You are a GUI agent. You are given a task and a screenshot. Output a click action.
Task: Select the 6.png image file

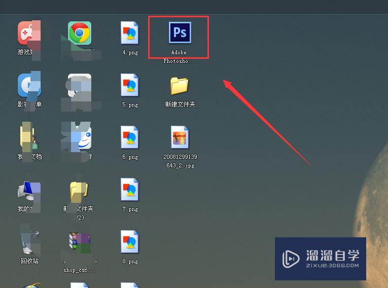pyautogui.click(x=130, y=137)
